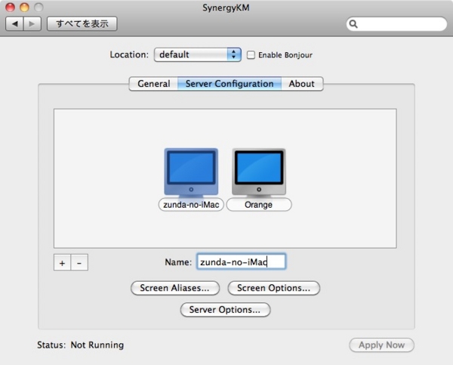453x365 pixels.
Task: Close the SynergyKM window with red button
Action: (x=10, y=8)
